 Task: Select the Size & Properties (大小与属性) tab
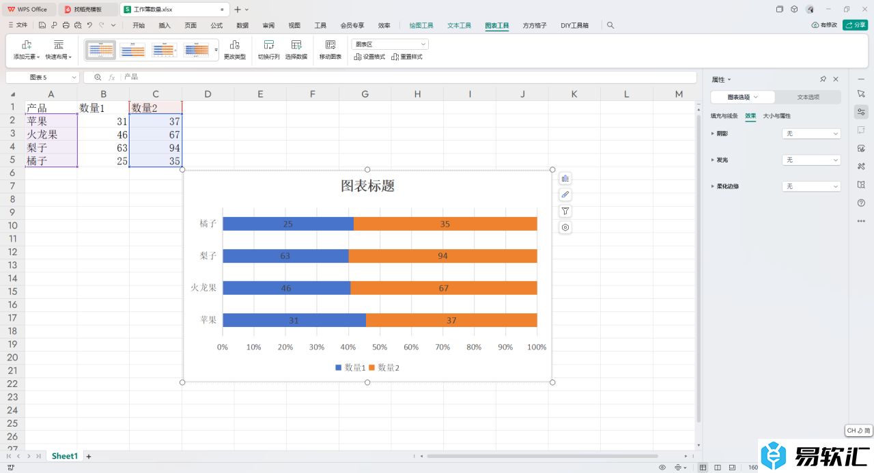pos(777,116)
